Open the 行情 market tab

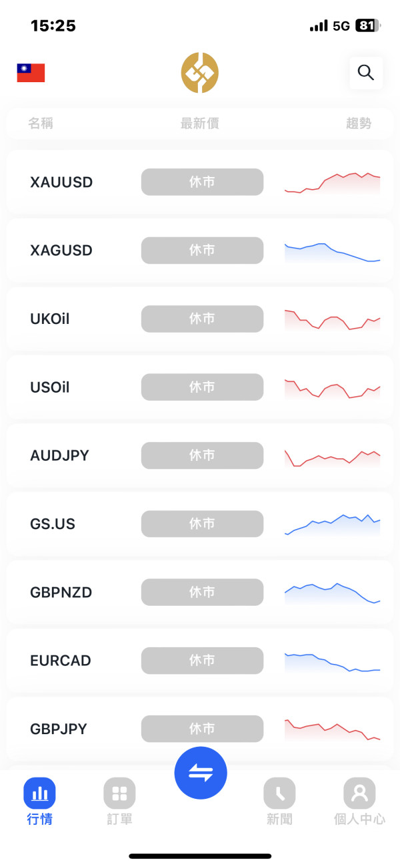(x=40, y=802)
